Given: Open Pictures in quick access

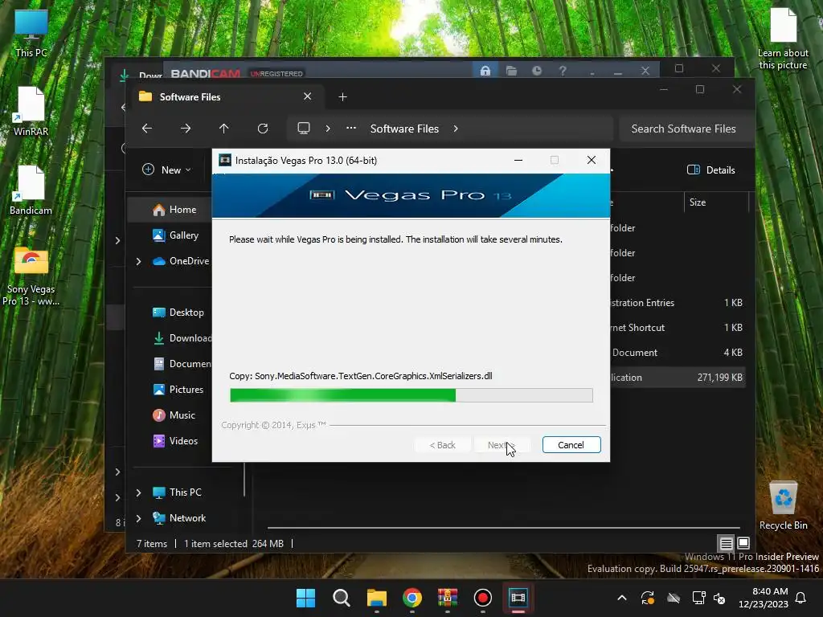Looking at the screenshot, I should coord(178,390).
